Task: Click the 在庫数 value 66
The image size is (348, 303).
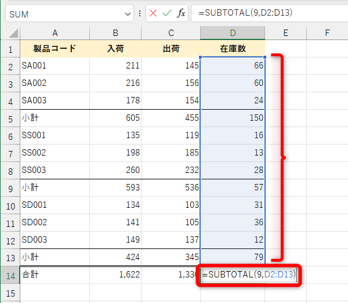Action: (x=233, y=66)
